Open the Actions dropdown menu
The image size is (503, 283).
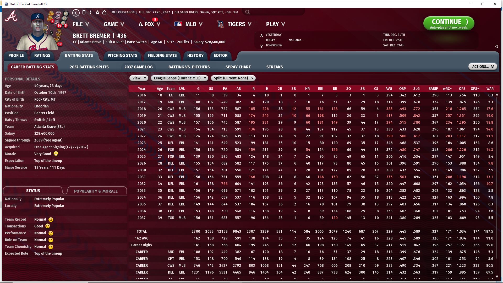[x=482, y=67]
